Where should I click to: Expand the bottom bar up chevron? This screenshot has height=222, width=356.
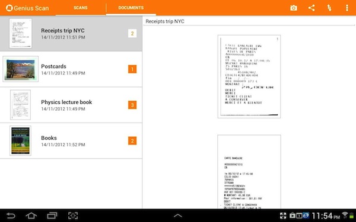pyautogui.click(x=178, y=215)
